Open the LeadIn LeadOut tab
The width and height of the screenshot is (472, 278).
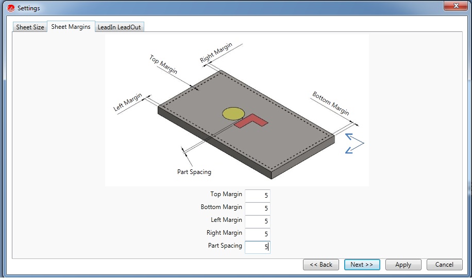click(x=120, y=27)
